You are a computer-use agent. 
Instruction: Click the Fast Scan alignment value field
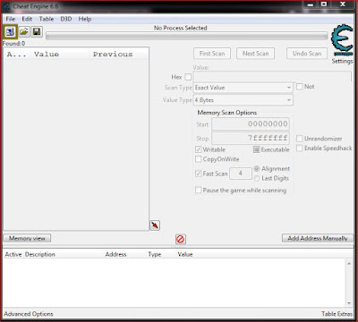[241, 174]
